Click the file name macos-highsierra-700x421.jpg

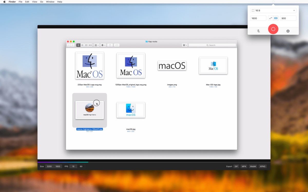[x=90, y=129]
